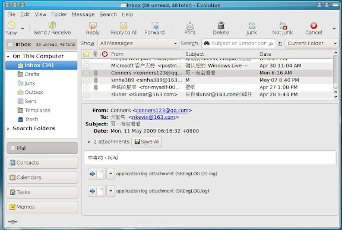
Task: Open the Sent folder
Action: 27,101
